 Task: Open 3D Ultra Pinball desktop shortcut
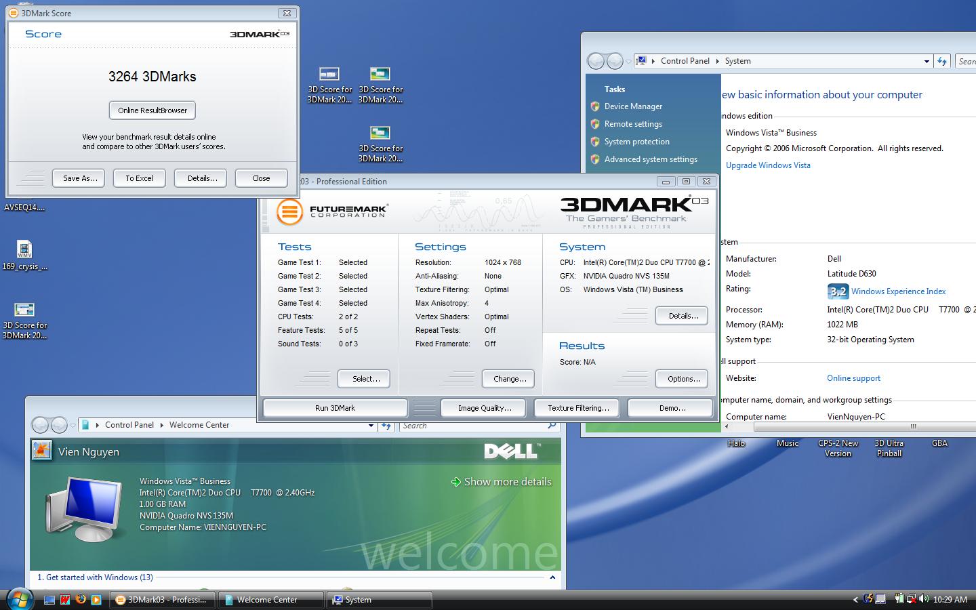(889, 448)
